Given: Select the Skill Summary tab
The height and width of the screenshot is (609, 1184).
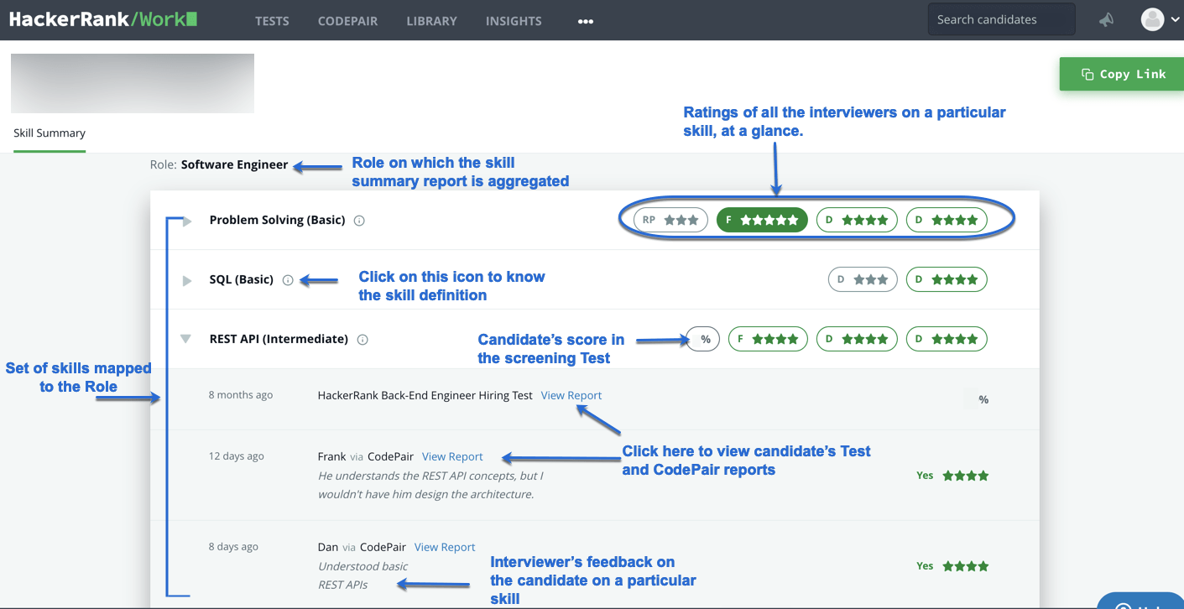Looking at the screenshot, I should pyautogui.click(x=50, y=133).
